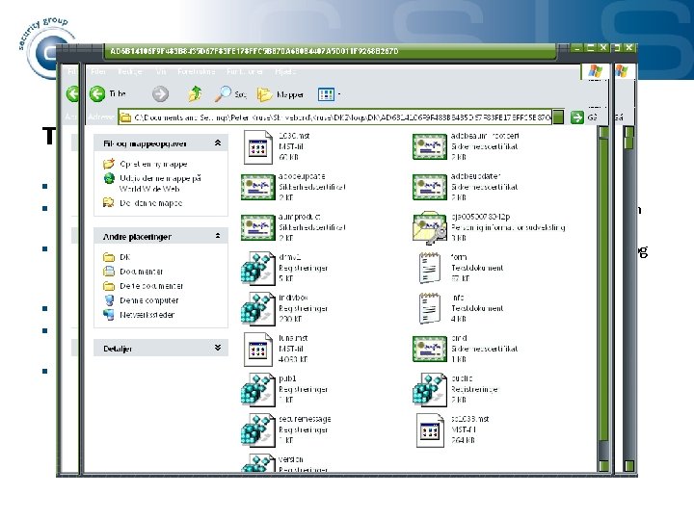Collapse the Fil- og mappeopgaver panel
Image resolution: width=694 pixels, height=520 pixels.
click(218, 143)
